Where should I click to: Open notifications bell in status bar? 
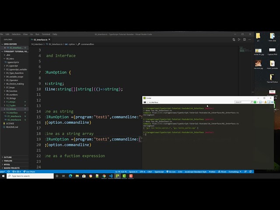click(x=251, y=171)
